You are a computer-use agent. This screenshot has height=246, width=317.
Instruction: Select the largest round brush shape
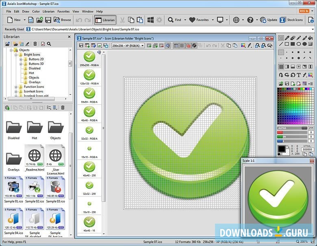(299, 58)
